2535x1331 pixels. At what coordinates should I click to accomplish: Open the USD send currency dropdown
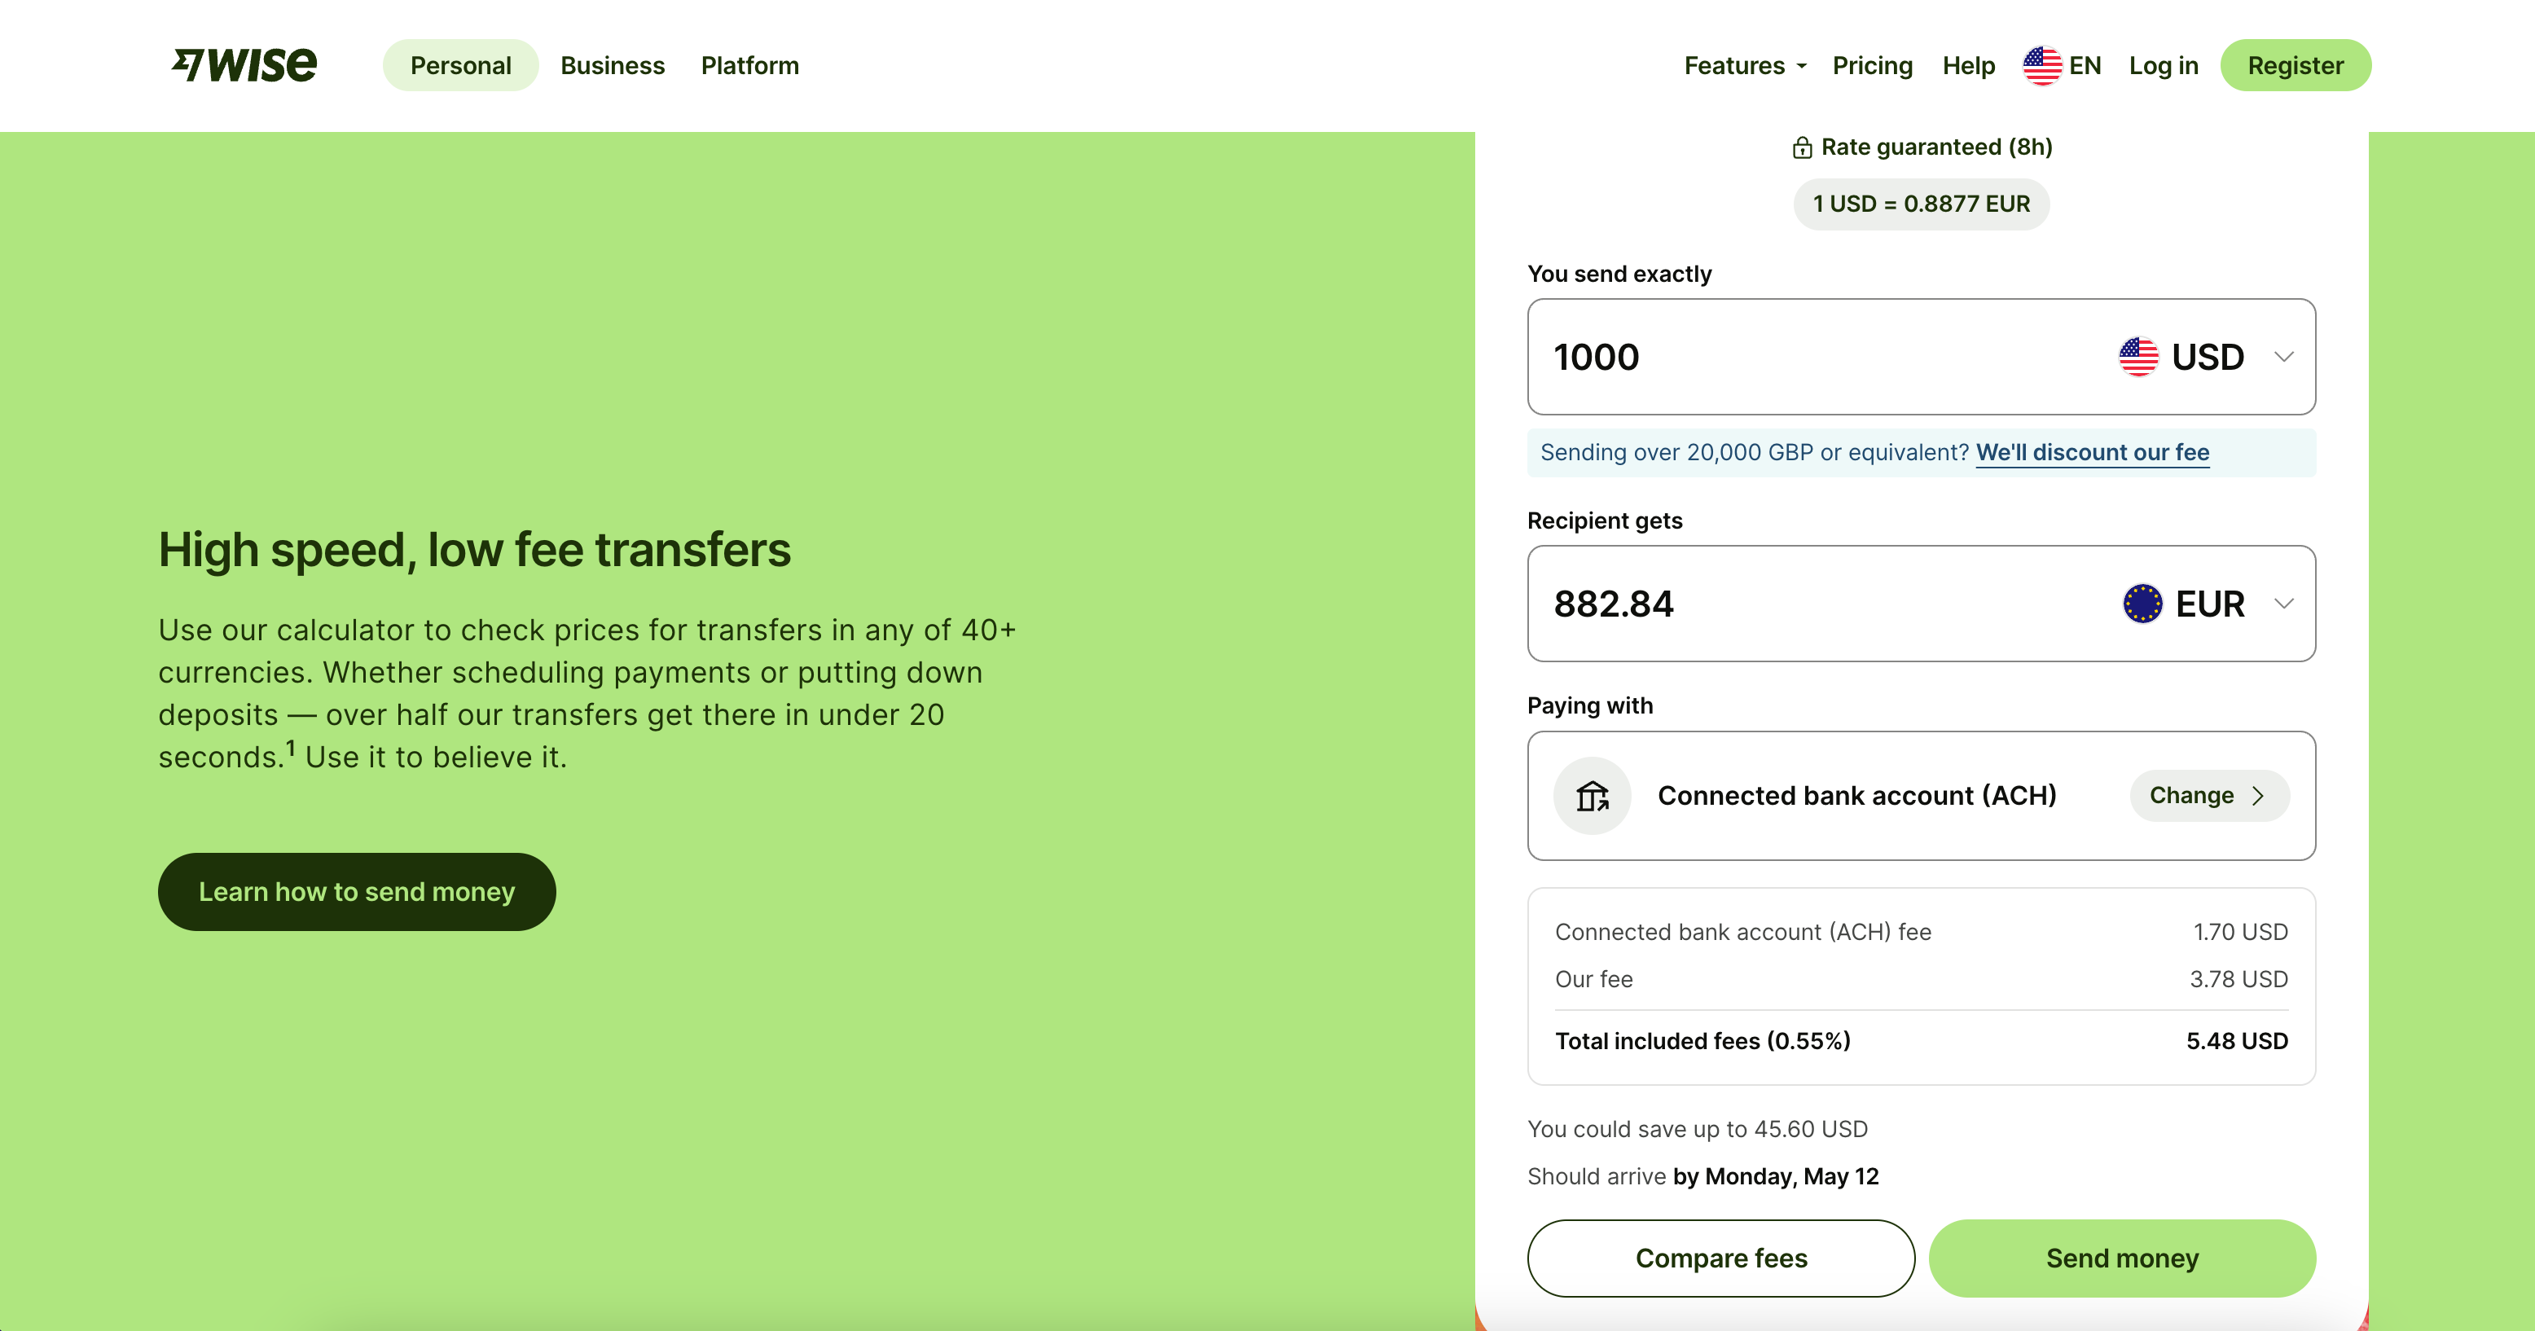(x=2283, y=357)
